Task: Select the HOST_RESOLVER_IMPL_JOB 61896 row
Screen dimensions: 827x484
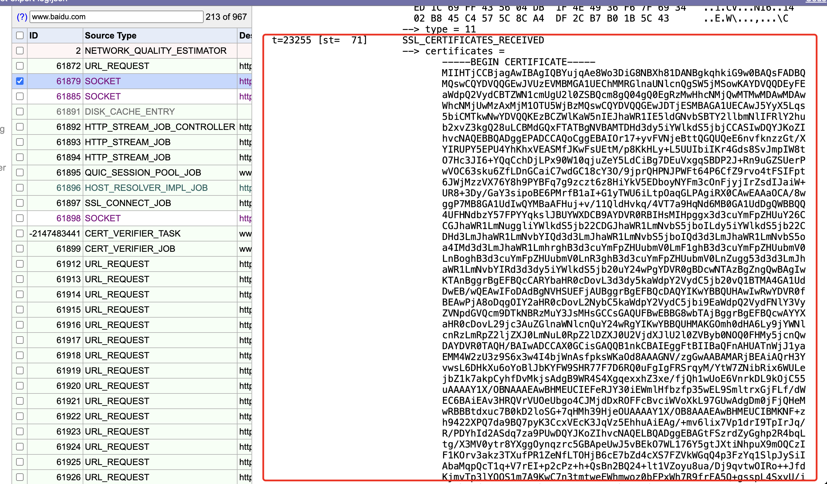Action: (x=146, y=188)
